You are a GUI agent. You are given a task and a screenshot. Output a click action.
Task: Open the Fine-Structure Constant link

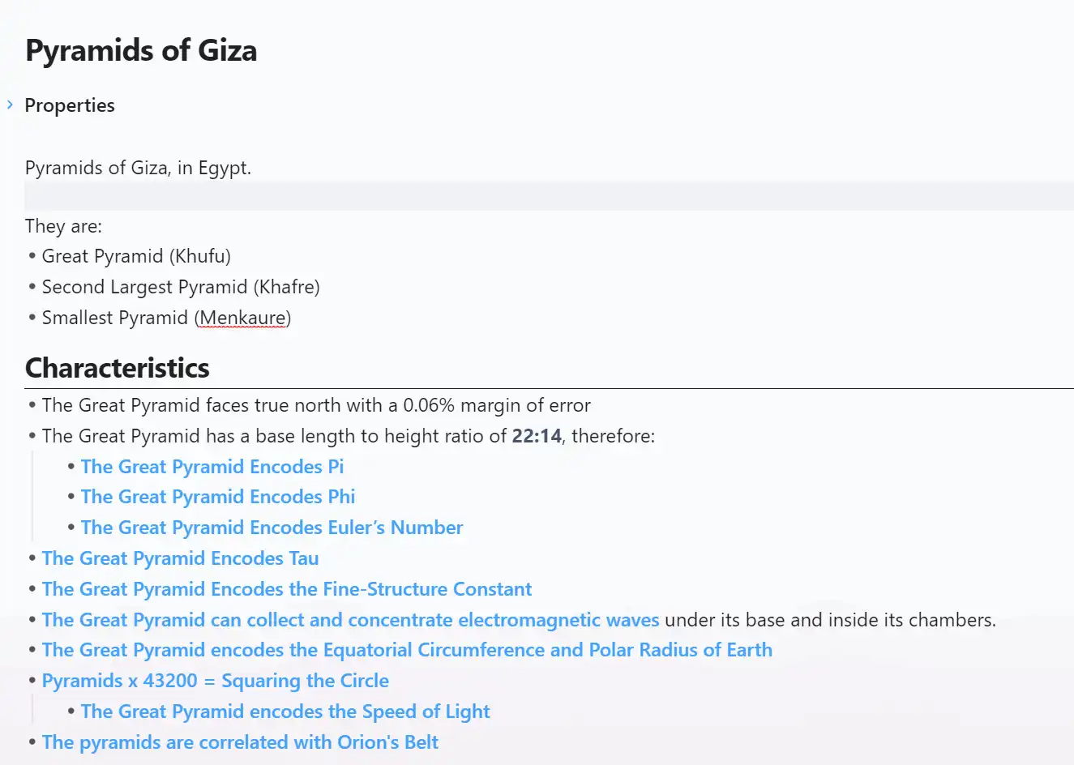286,589
